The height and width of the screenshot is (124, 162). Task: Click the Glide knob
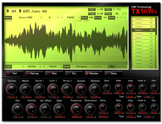(59, 109)
